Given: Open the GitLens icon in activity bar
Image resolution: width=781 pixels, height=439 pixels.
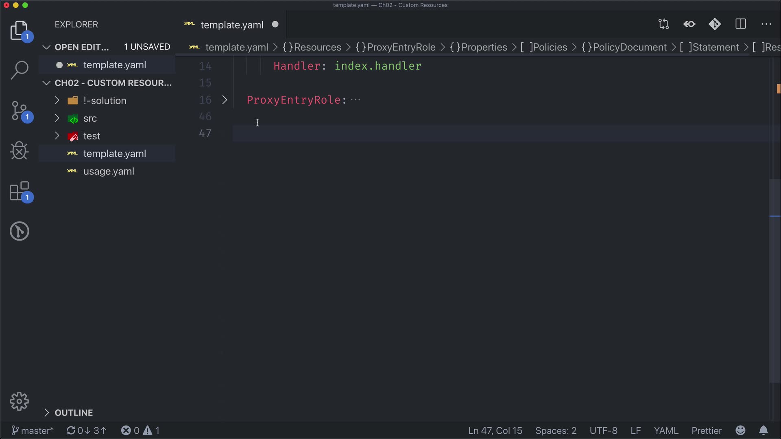Looking at the screenshot, I should 19,231.
